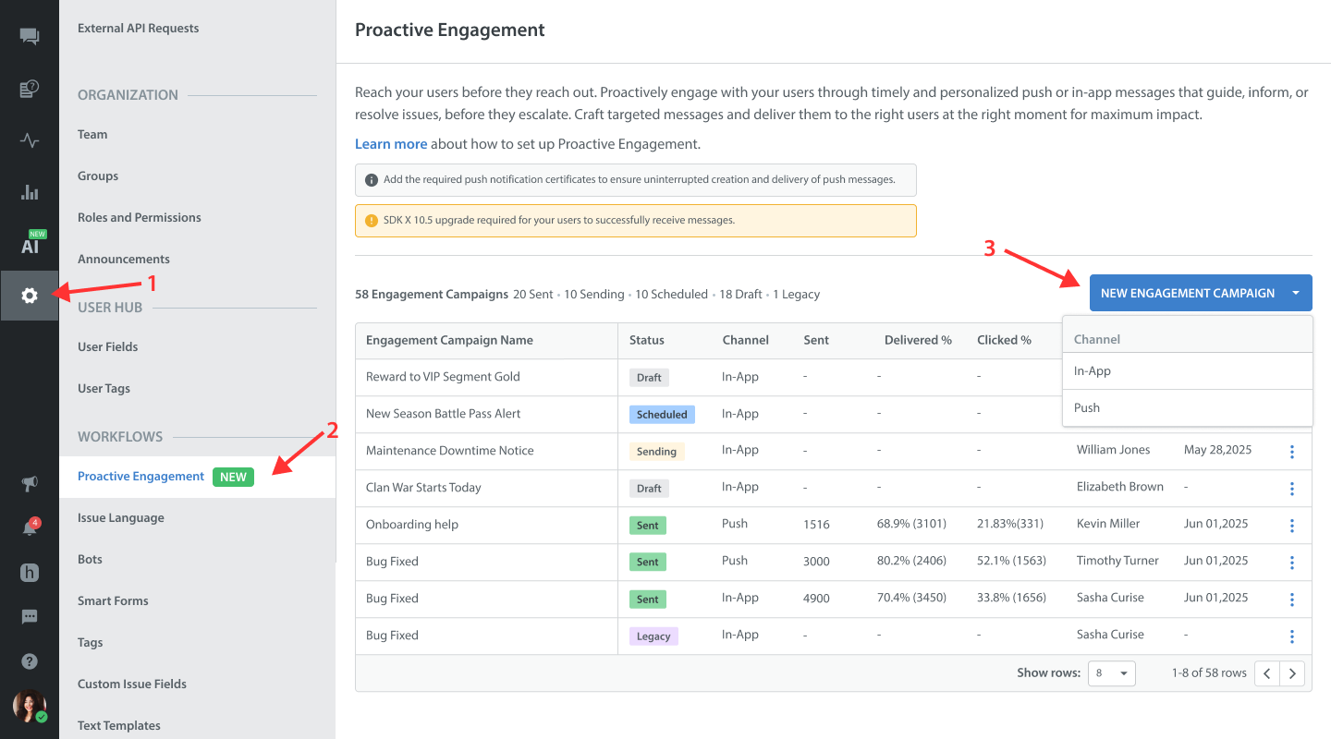Screen dimensions: 1331x739
Task: Click the Status column header
Action: click(x=647, y=340)
